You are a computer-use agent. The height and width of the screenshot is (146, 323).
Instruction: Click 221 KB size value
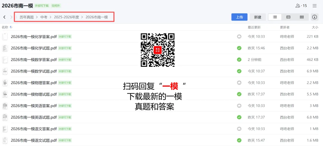tap(313, 37)
